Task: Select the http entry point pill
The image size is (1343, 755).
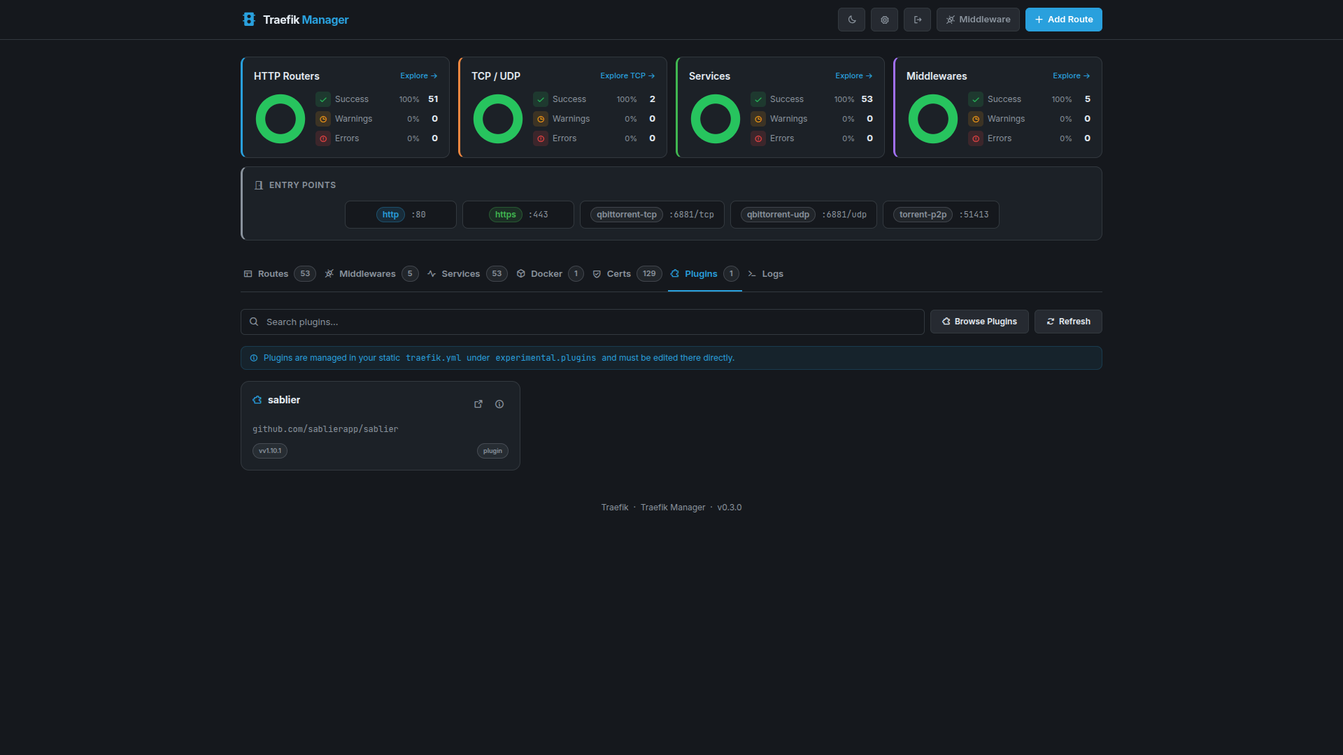Action: click(390, 215)
